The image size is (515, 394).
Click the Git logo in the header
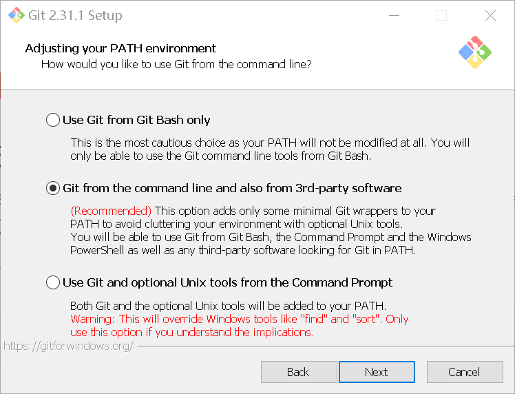tap(474, 52)
